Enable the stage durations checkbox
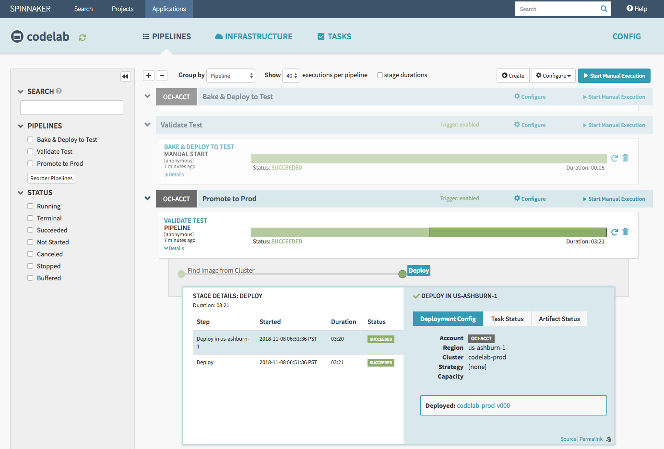This screenshot has height=449, width=664. [x=379, y=75]
